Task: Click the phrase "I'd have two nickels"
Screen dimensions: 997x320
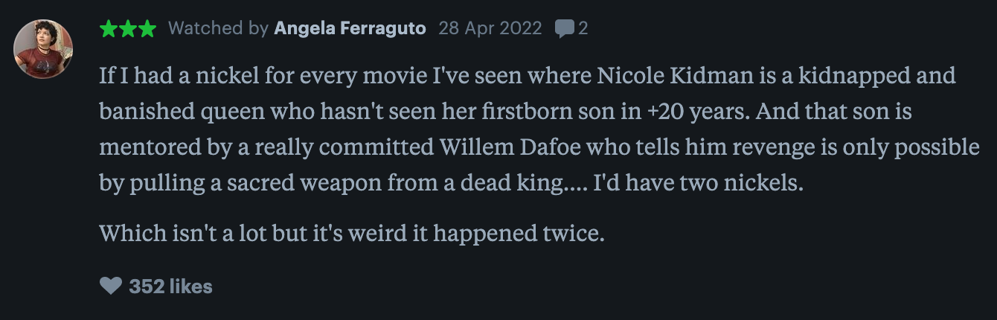Action: [696, 183]
